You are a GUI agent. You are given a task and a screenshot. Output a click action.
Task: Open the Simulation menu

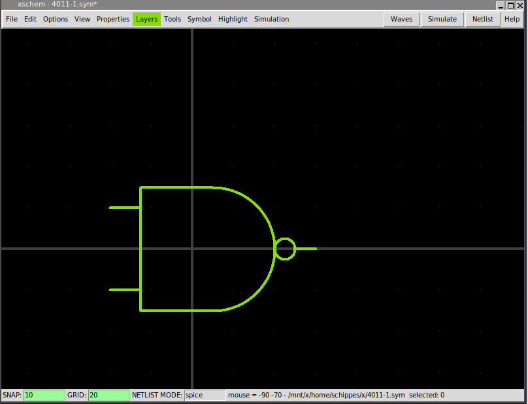271,19
